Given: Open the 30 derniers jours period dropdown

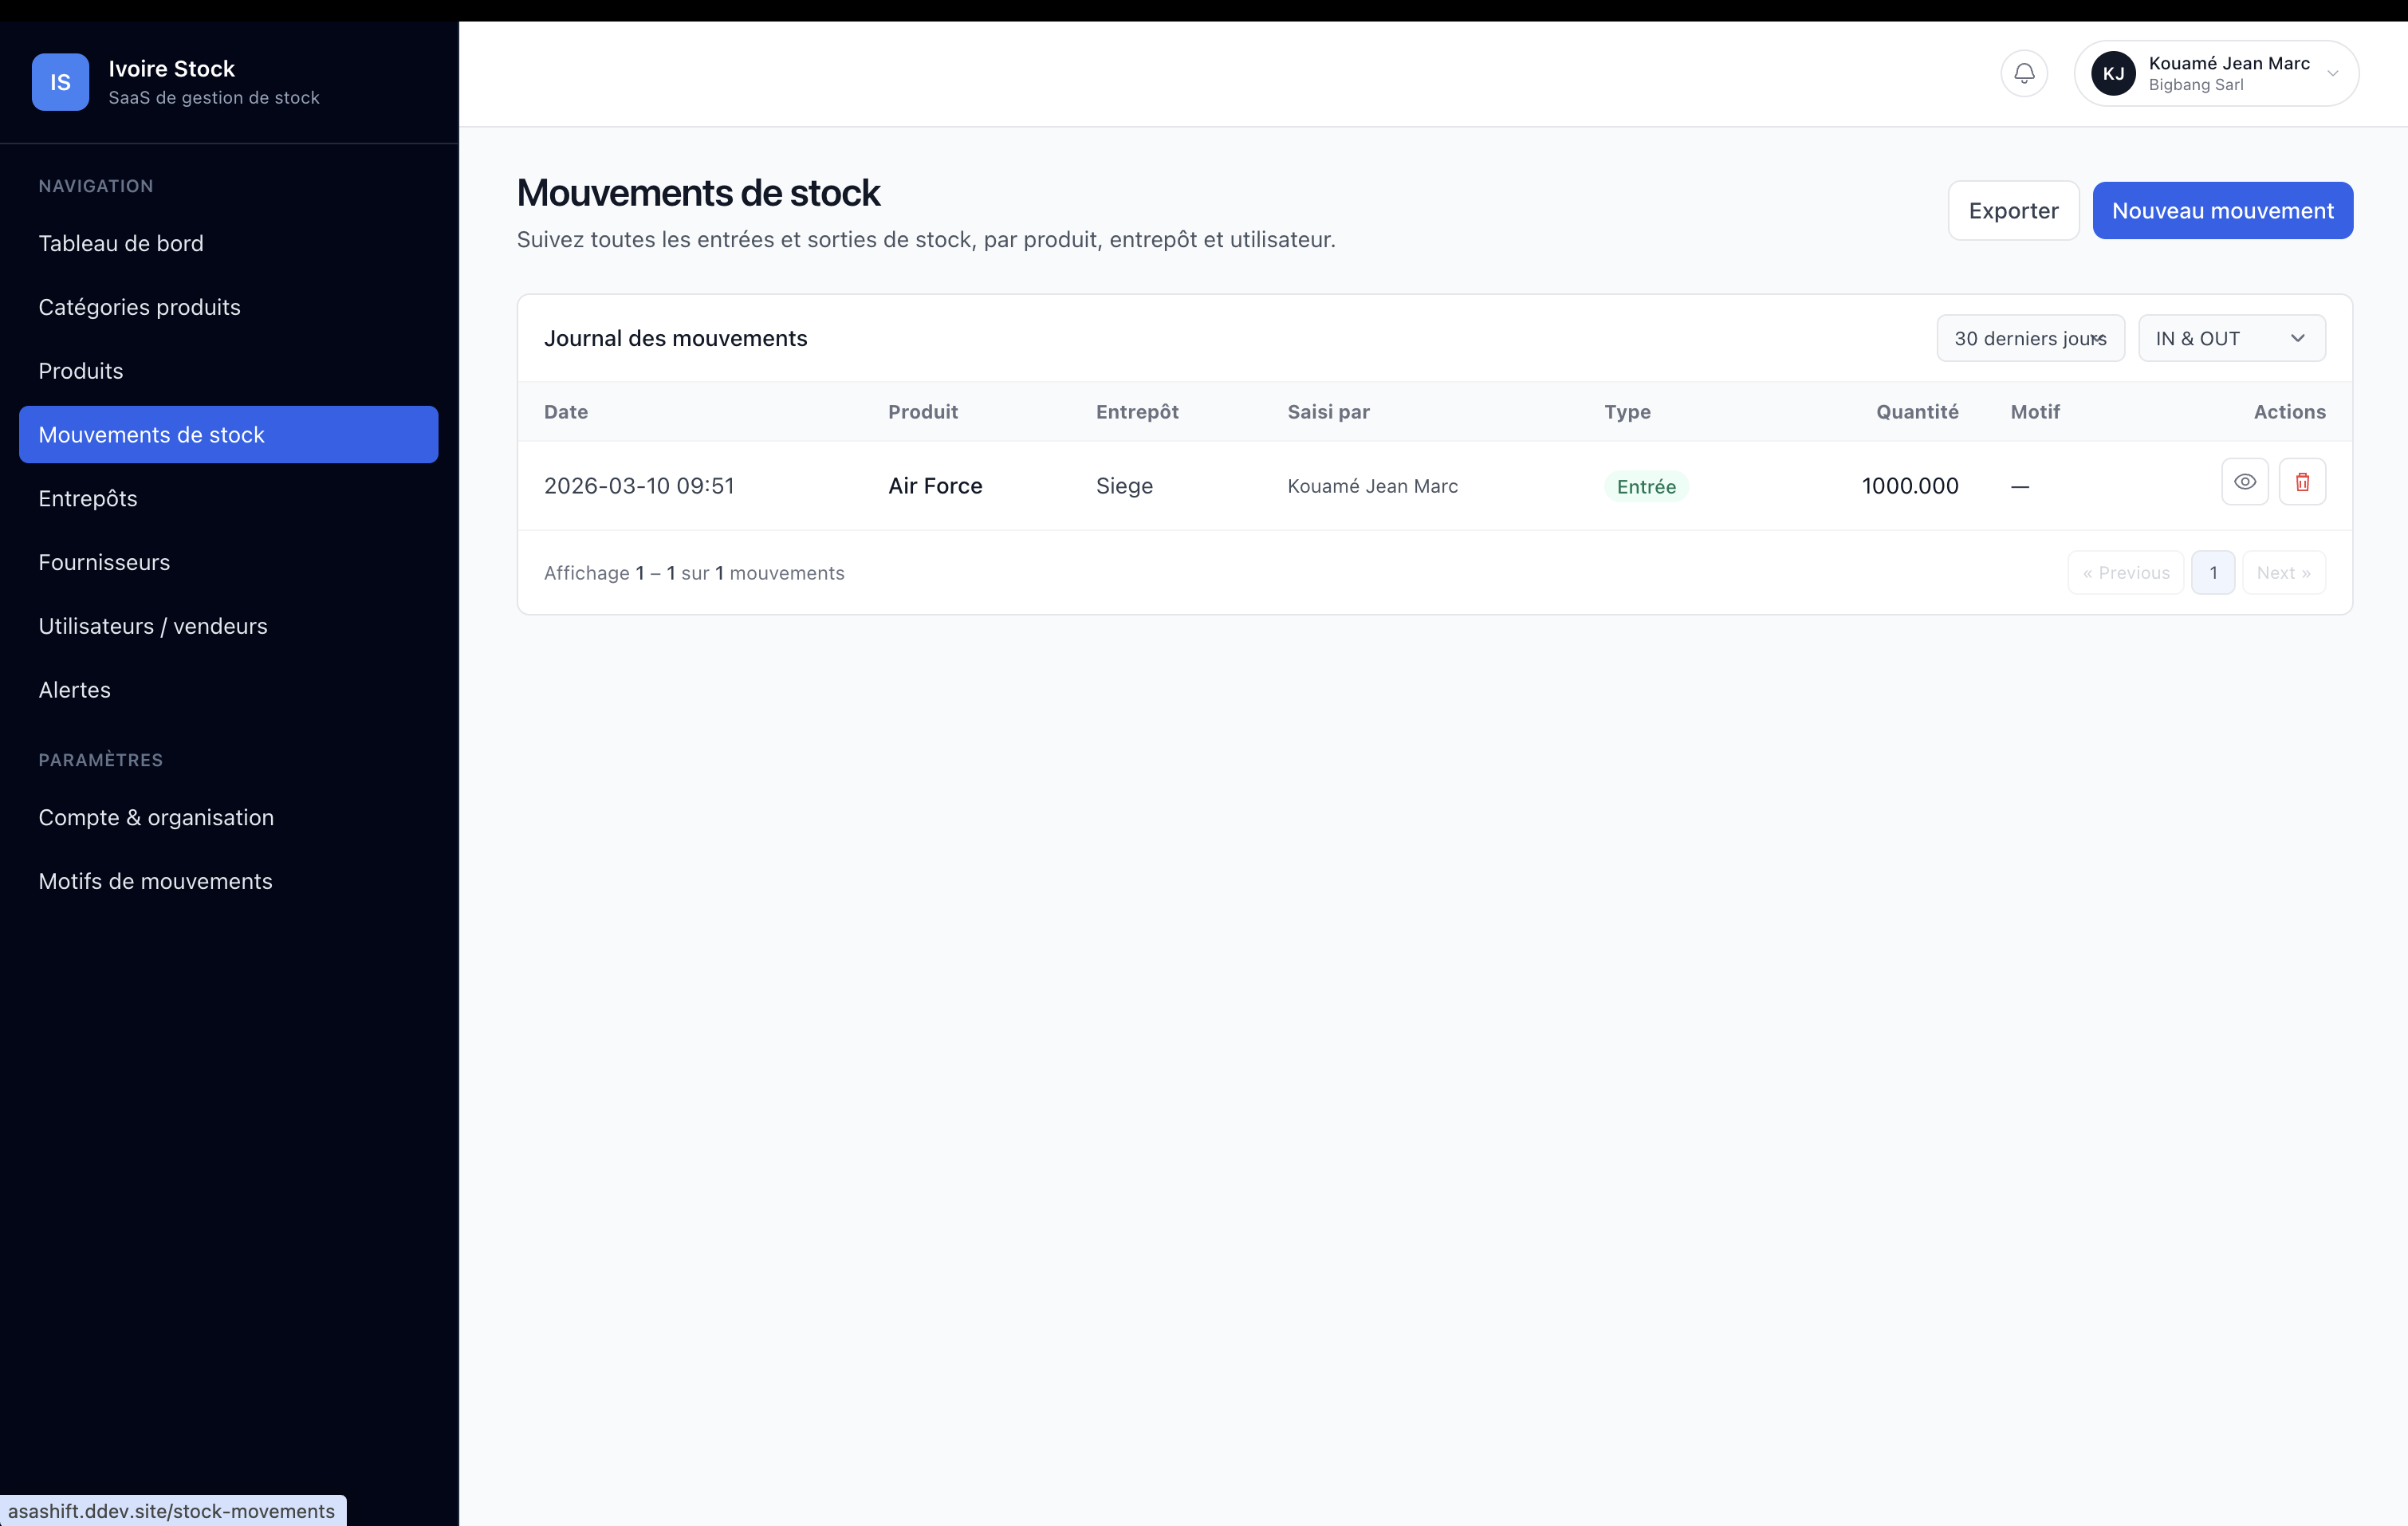Looking at the screenshot, I should tap(2029, 338).
